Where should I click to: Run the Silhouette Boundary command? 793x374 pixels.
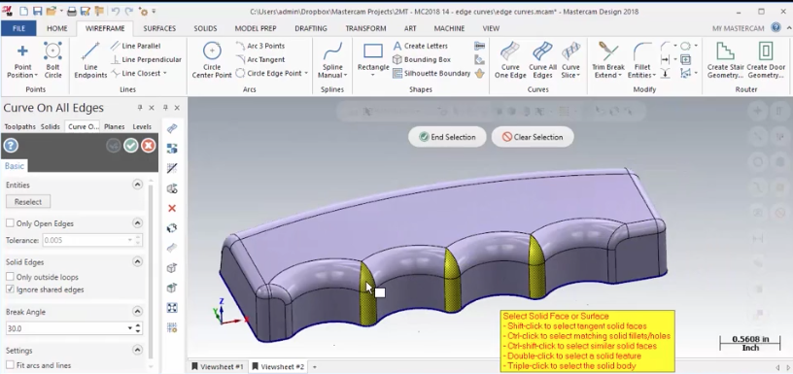(x=431, y=73)
